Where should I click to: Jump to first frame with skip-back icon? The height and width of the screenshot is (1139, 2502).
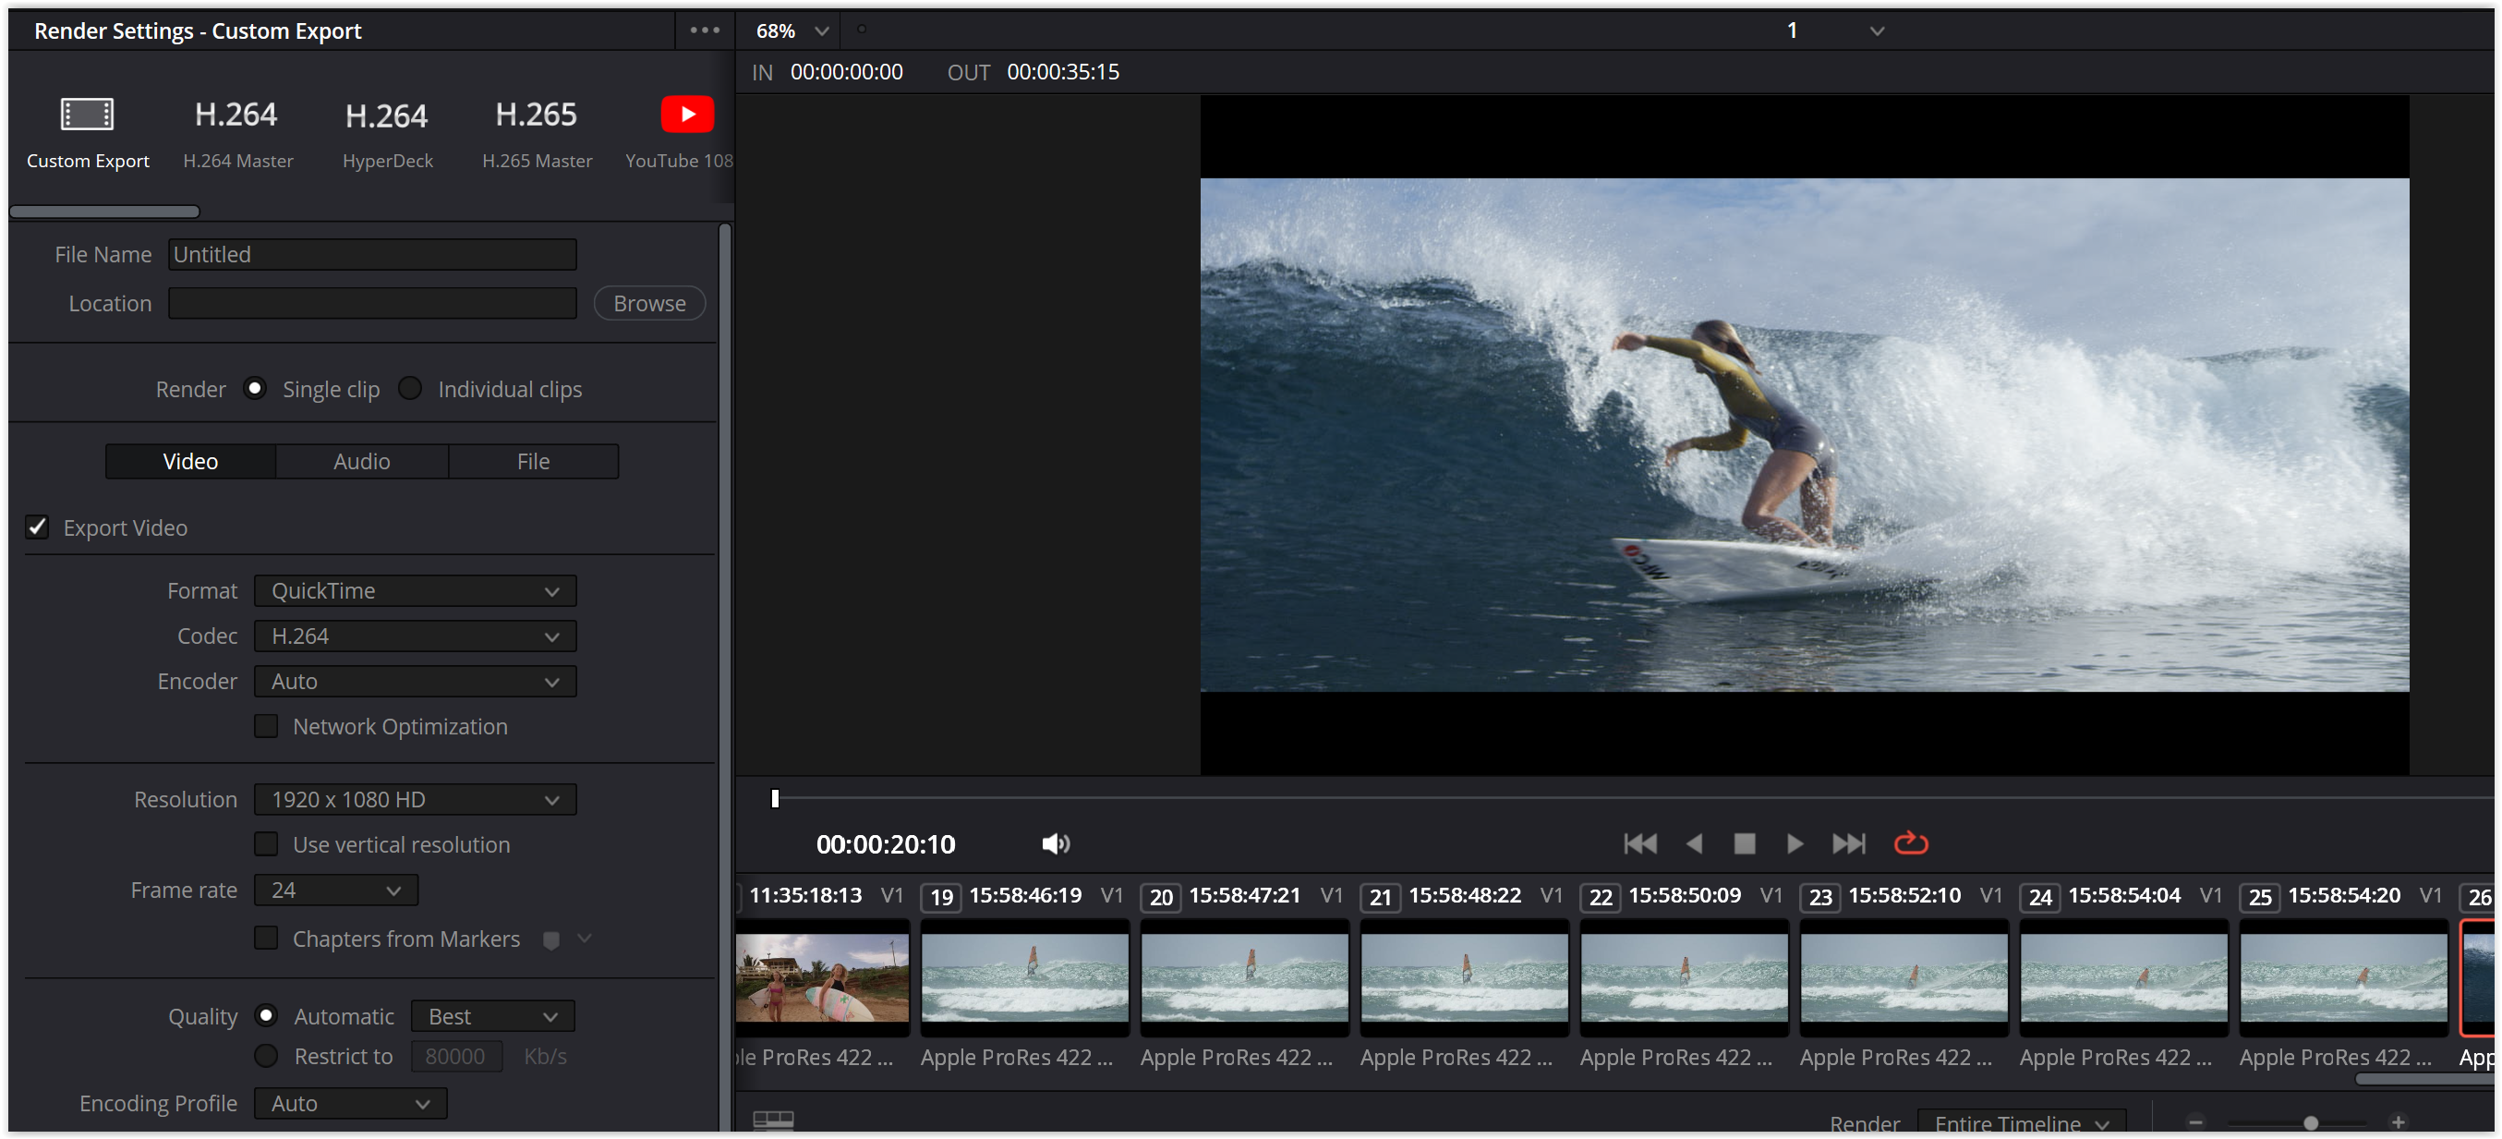coord(1639,843)
